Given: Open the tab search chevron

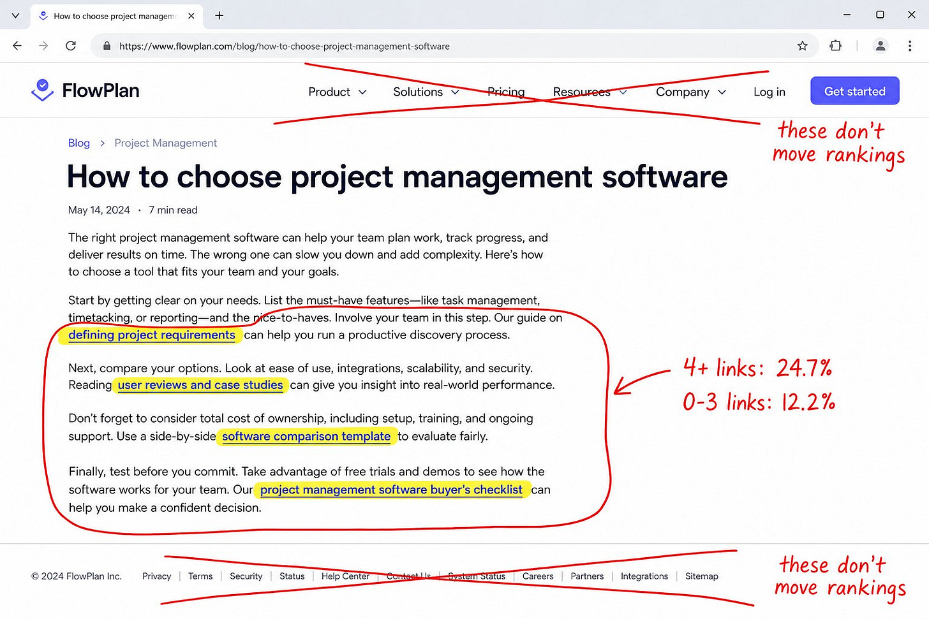Looking at the screenshot, I should point(15,15).
